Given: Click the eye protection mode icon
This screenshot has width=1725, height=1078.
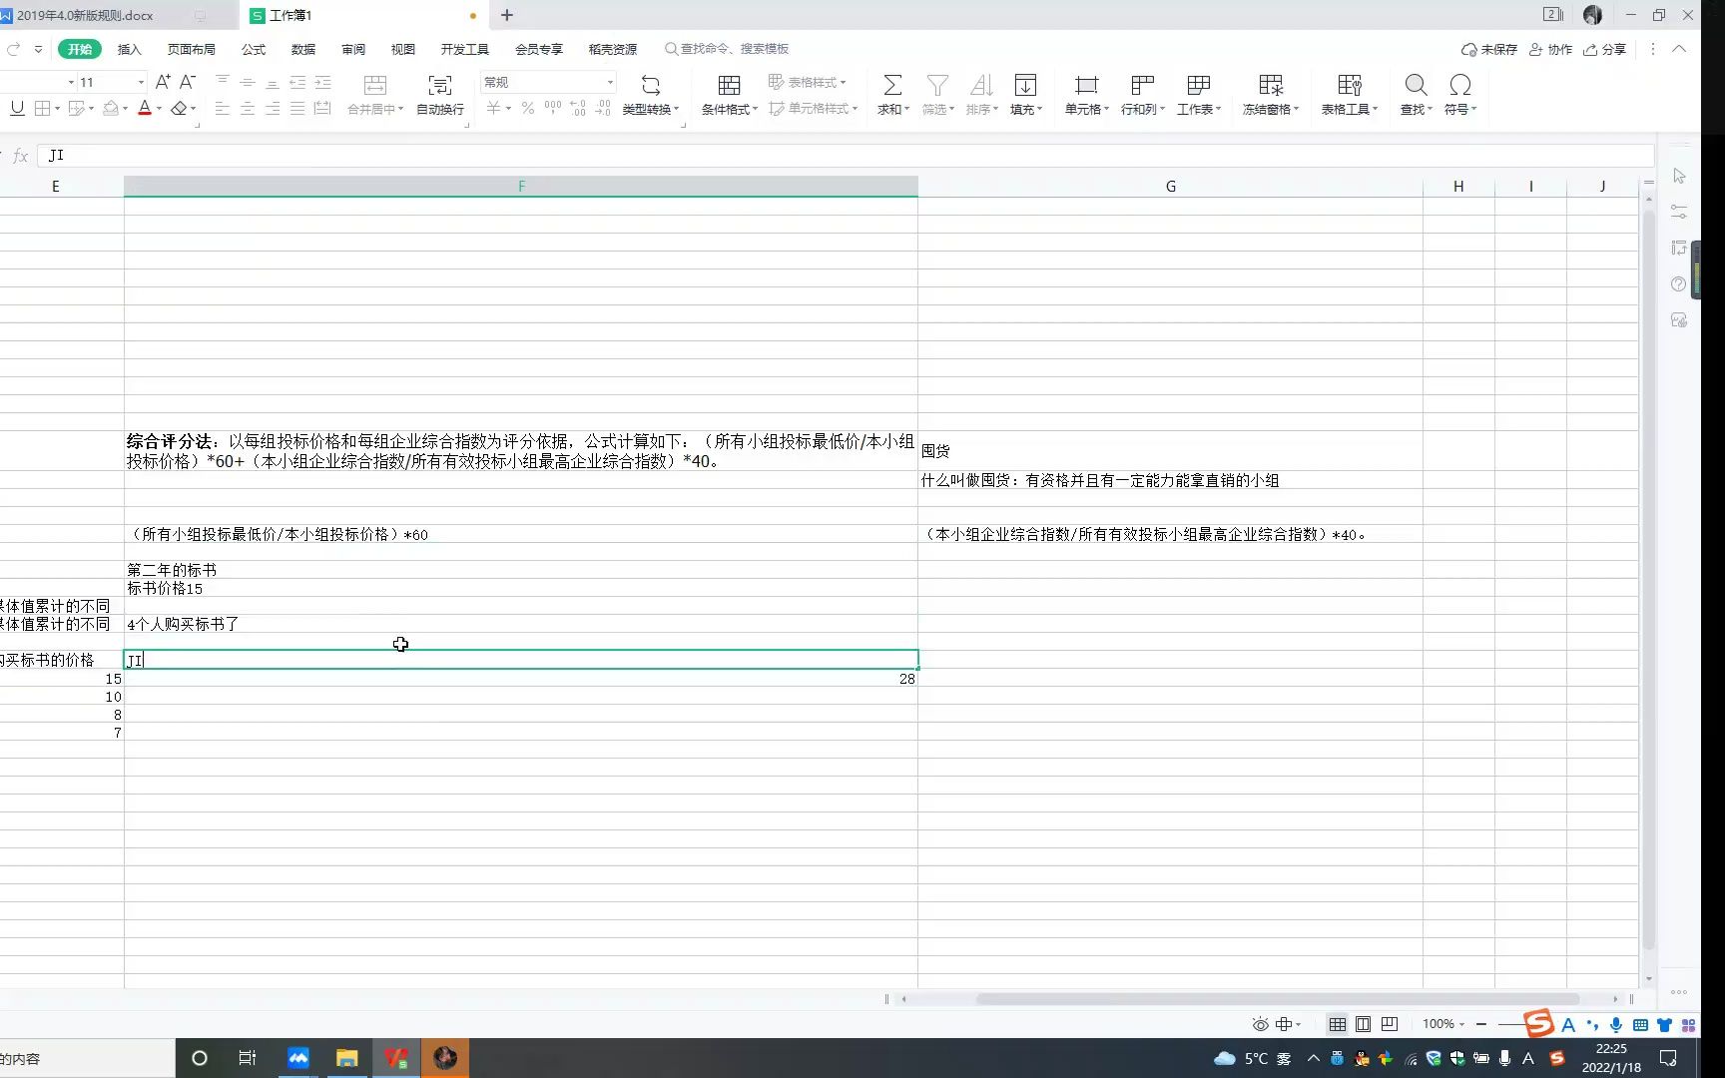Looking at the screenshot, I should point(1261,1024).
